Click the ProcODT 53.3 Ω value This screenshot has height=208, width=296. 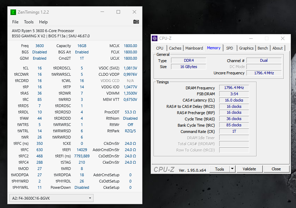pos(130,112)
